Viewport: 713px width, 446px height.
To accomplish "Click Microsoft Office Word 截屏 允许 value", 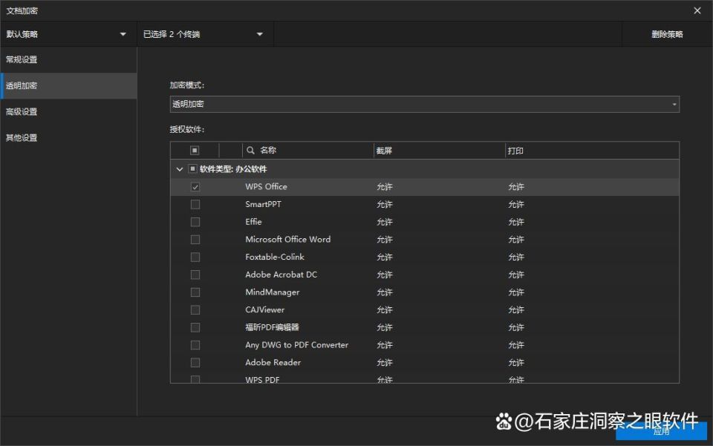I will point(384,240).
